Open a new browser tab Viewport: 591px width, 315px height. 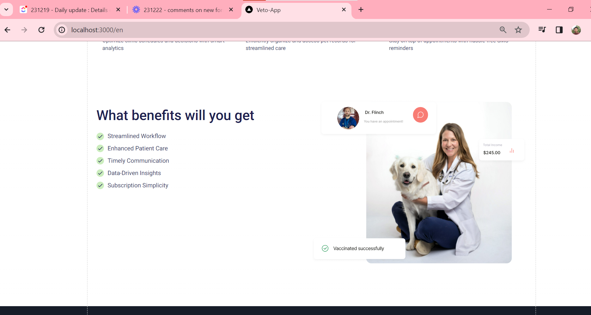pyautogui.click(x=361, y=10)
